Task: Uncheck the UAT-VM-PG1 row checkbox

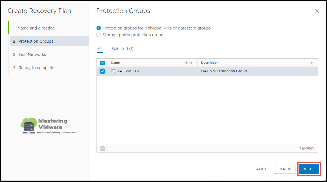Action: pyautogui.click(x=102, y=71)
